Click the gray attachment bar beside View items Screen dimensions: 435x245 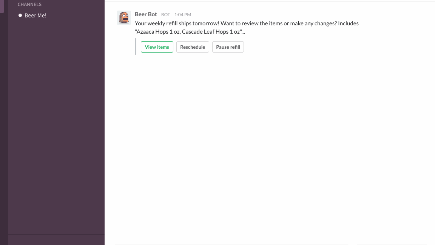tap(136, 47)
